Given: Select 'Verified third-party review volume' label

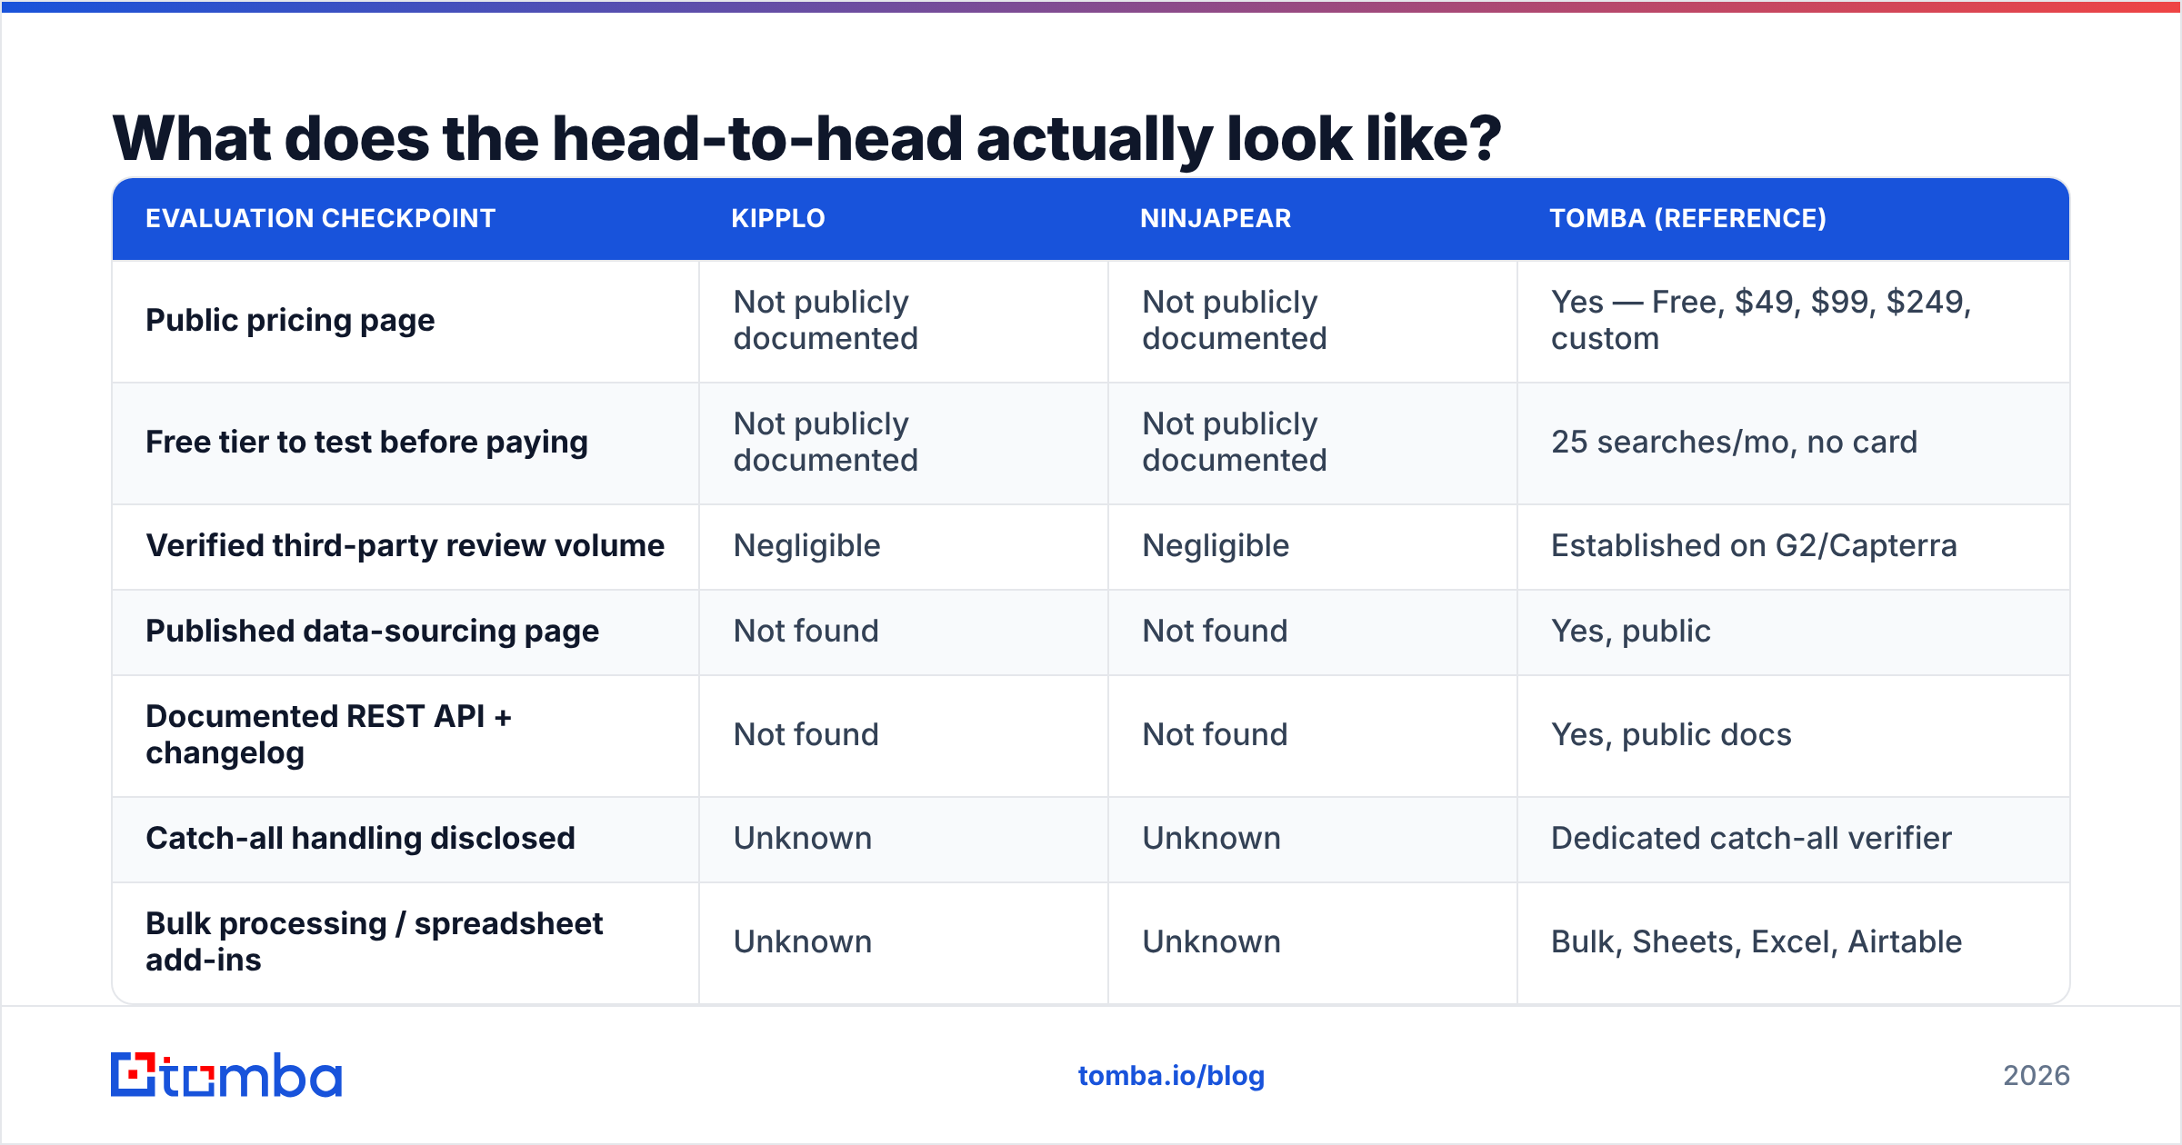Looking at the screenshot, I should pyautogui.click(x=405, y=545).
